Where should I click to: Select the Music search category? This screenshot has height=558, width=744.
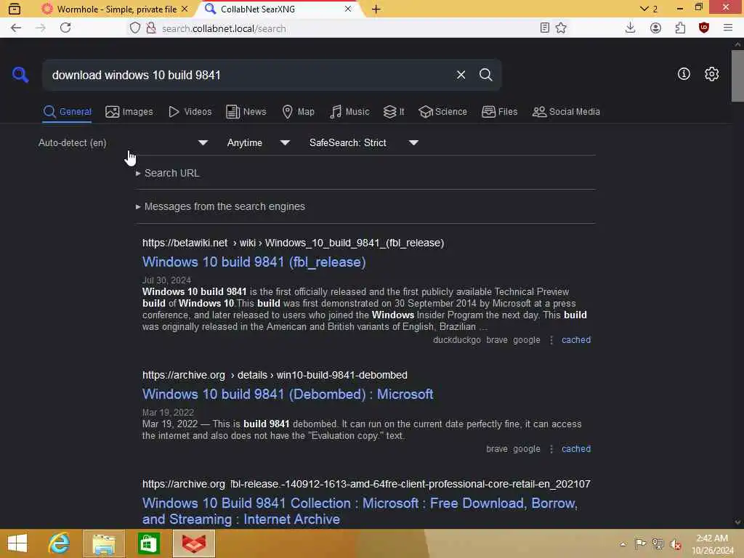click(x=349, y=112)
